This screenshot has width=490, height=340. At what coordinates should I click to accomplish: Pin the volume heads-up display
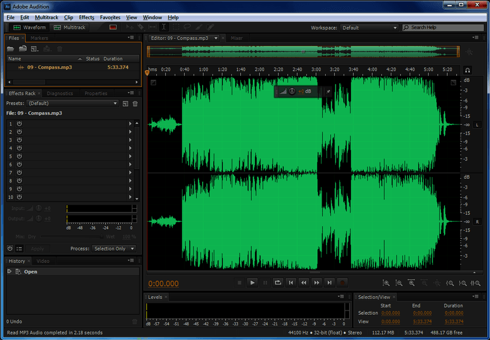[x=328, y=91]
